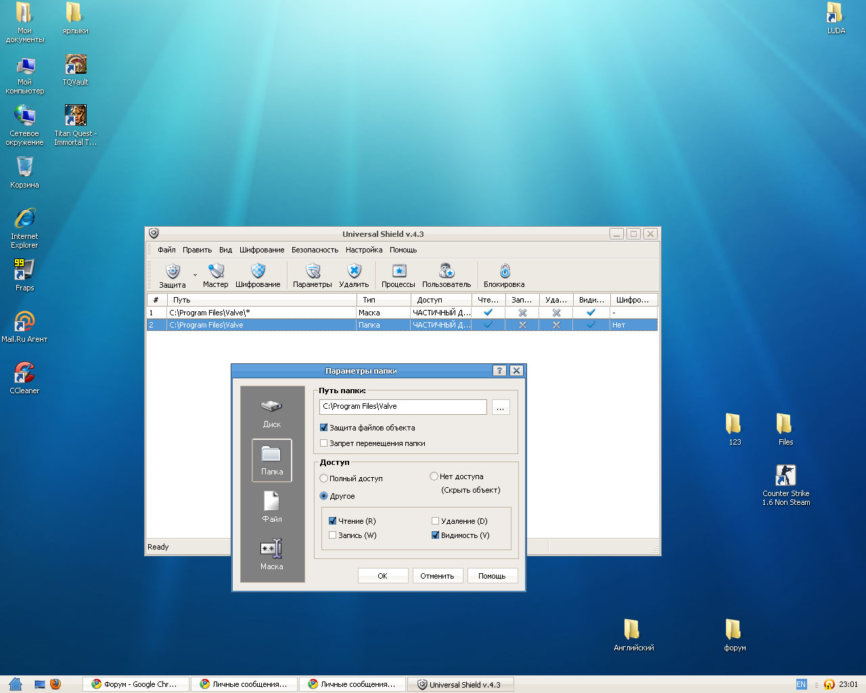
Task: Uncheck Защита файлов объекта checkbox
Action: tap(324, 428)
